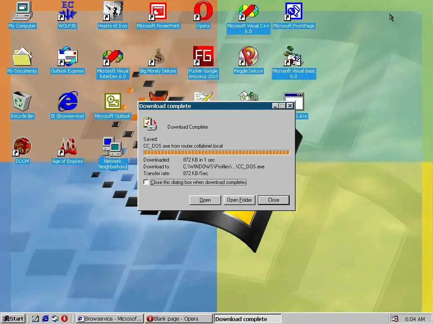Click the Close button in download dialog
Viewport: 433px width, 324px height.
point(274,200)
